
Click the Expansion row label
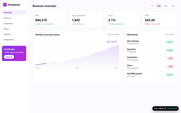(131, 49)
